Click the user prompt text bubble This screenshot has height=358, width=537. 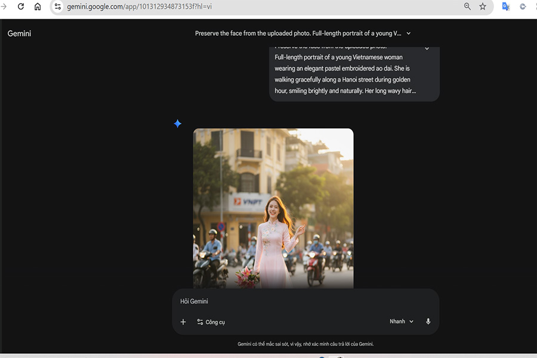click(x=346, y=75)
